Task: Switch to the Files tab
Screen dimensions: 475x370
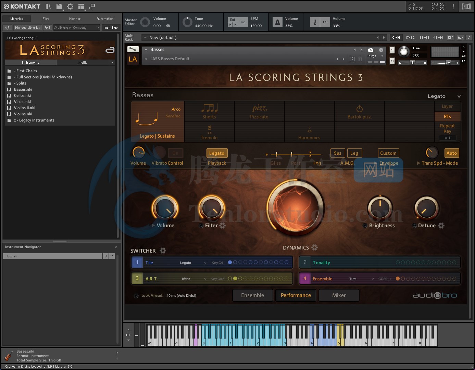Action: coord(46,19)
